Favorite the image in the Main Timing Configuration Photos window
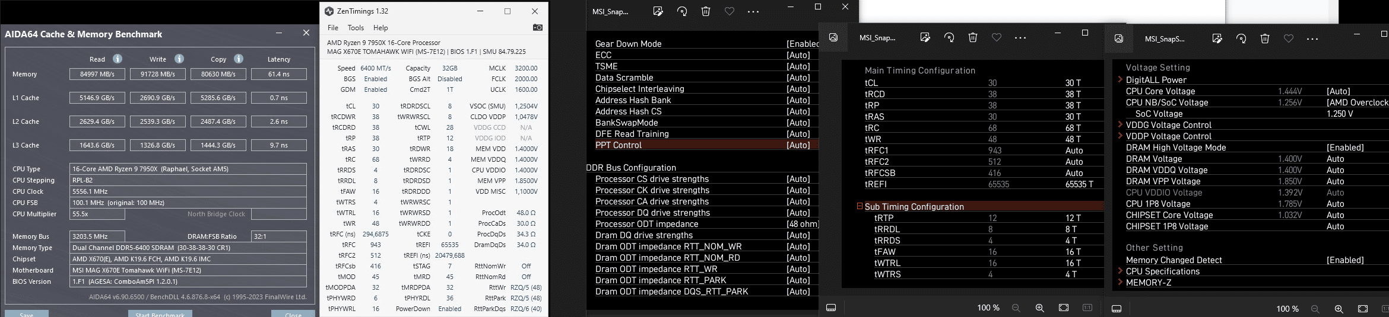 (x=997, y=37)
